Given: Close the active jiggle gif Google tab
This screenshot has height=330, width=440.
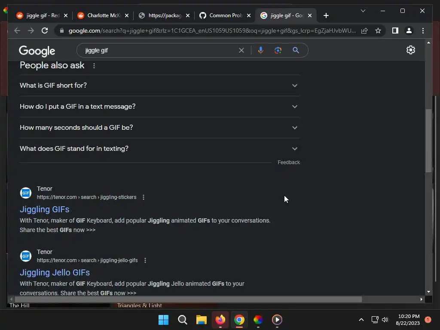Looking at the screenshot, I should click(x=310, y=15).
